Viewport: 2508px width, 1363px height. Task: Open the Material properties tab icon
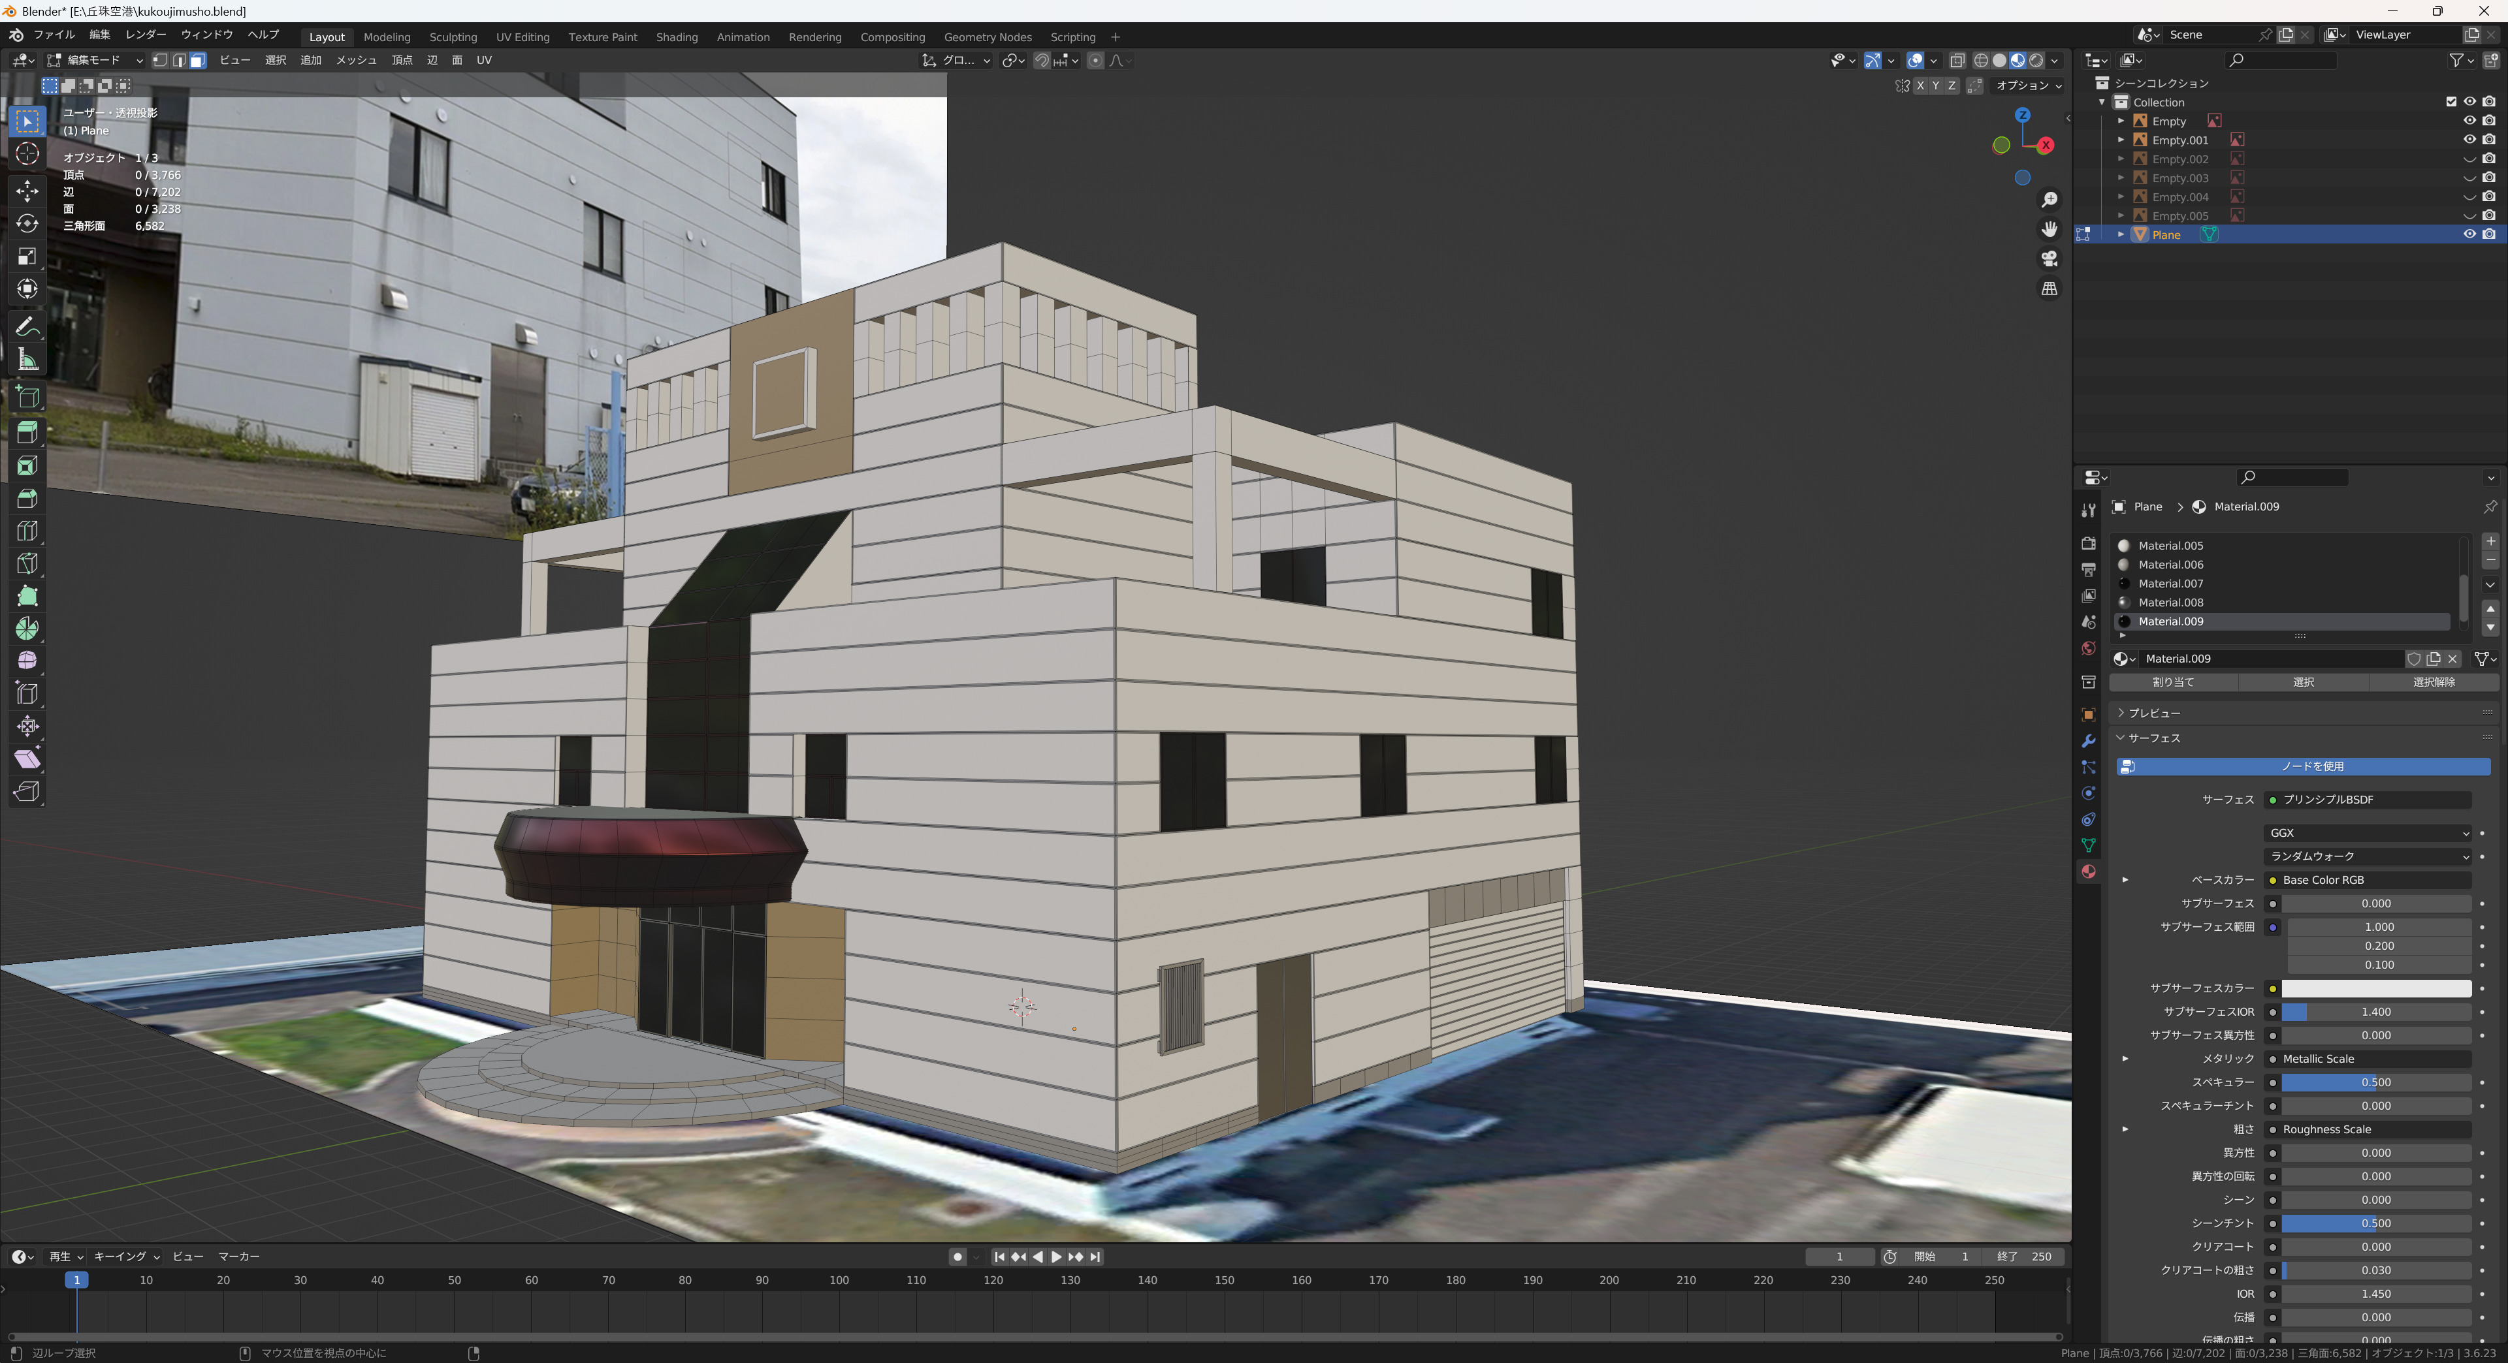click(2089, 871)
